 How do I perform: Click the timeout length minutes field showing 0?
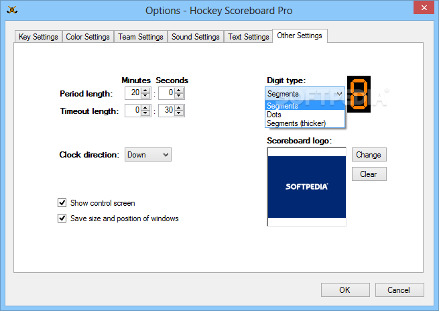pyautogui.click(x=133, y=111)
